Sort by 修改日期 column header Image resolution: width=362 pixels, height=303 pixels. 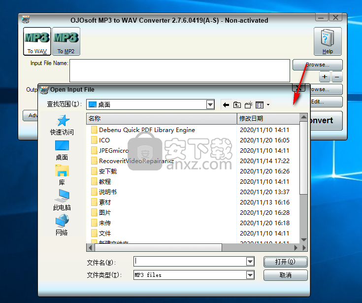click(x=268, y=119)
